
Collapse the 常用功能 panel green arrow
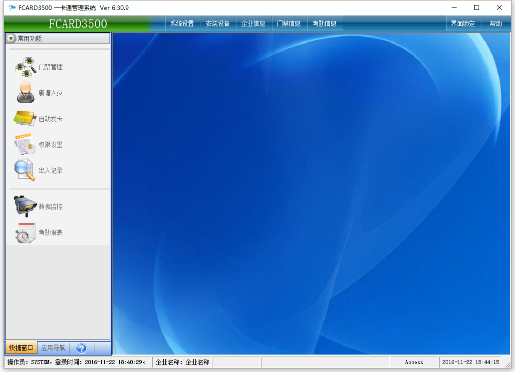pos(11,38)
